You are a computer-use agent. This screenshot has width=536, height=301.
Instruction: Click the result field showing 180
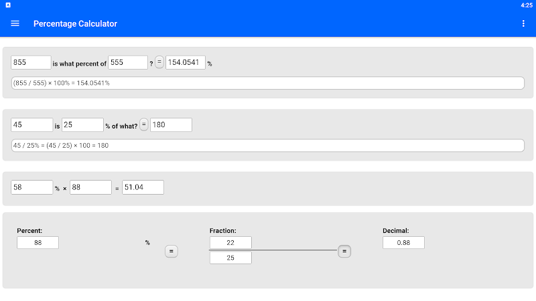click(x=171, y=125)
